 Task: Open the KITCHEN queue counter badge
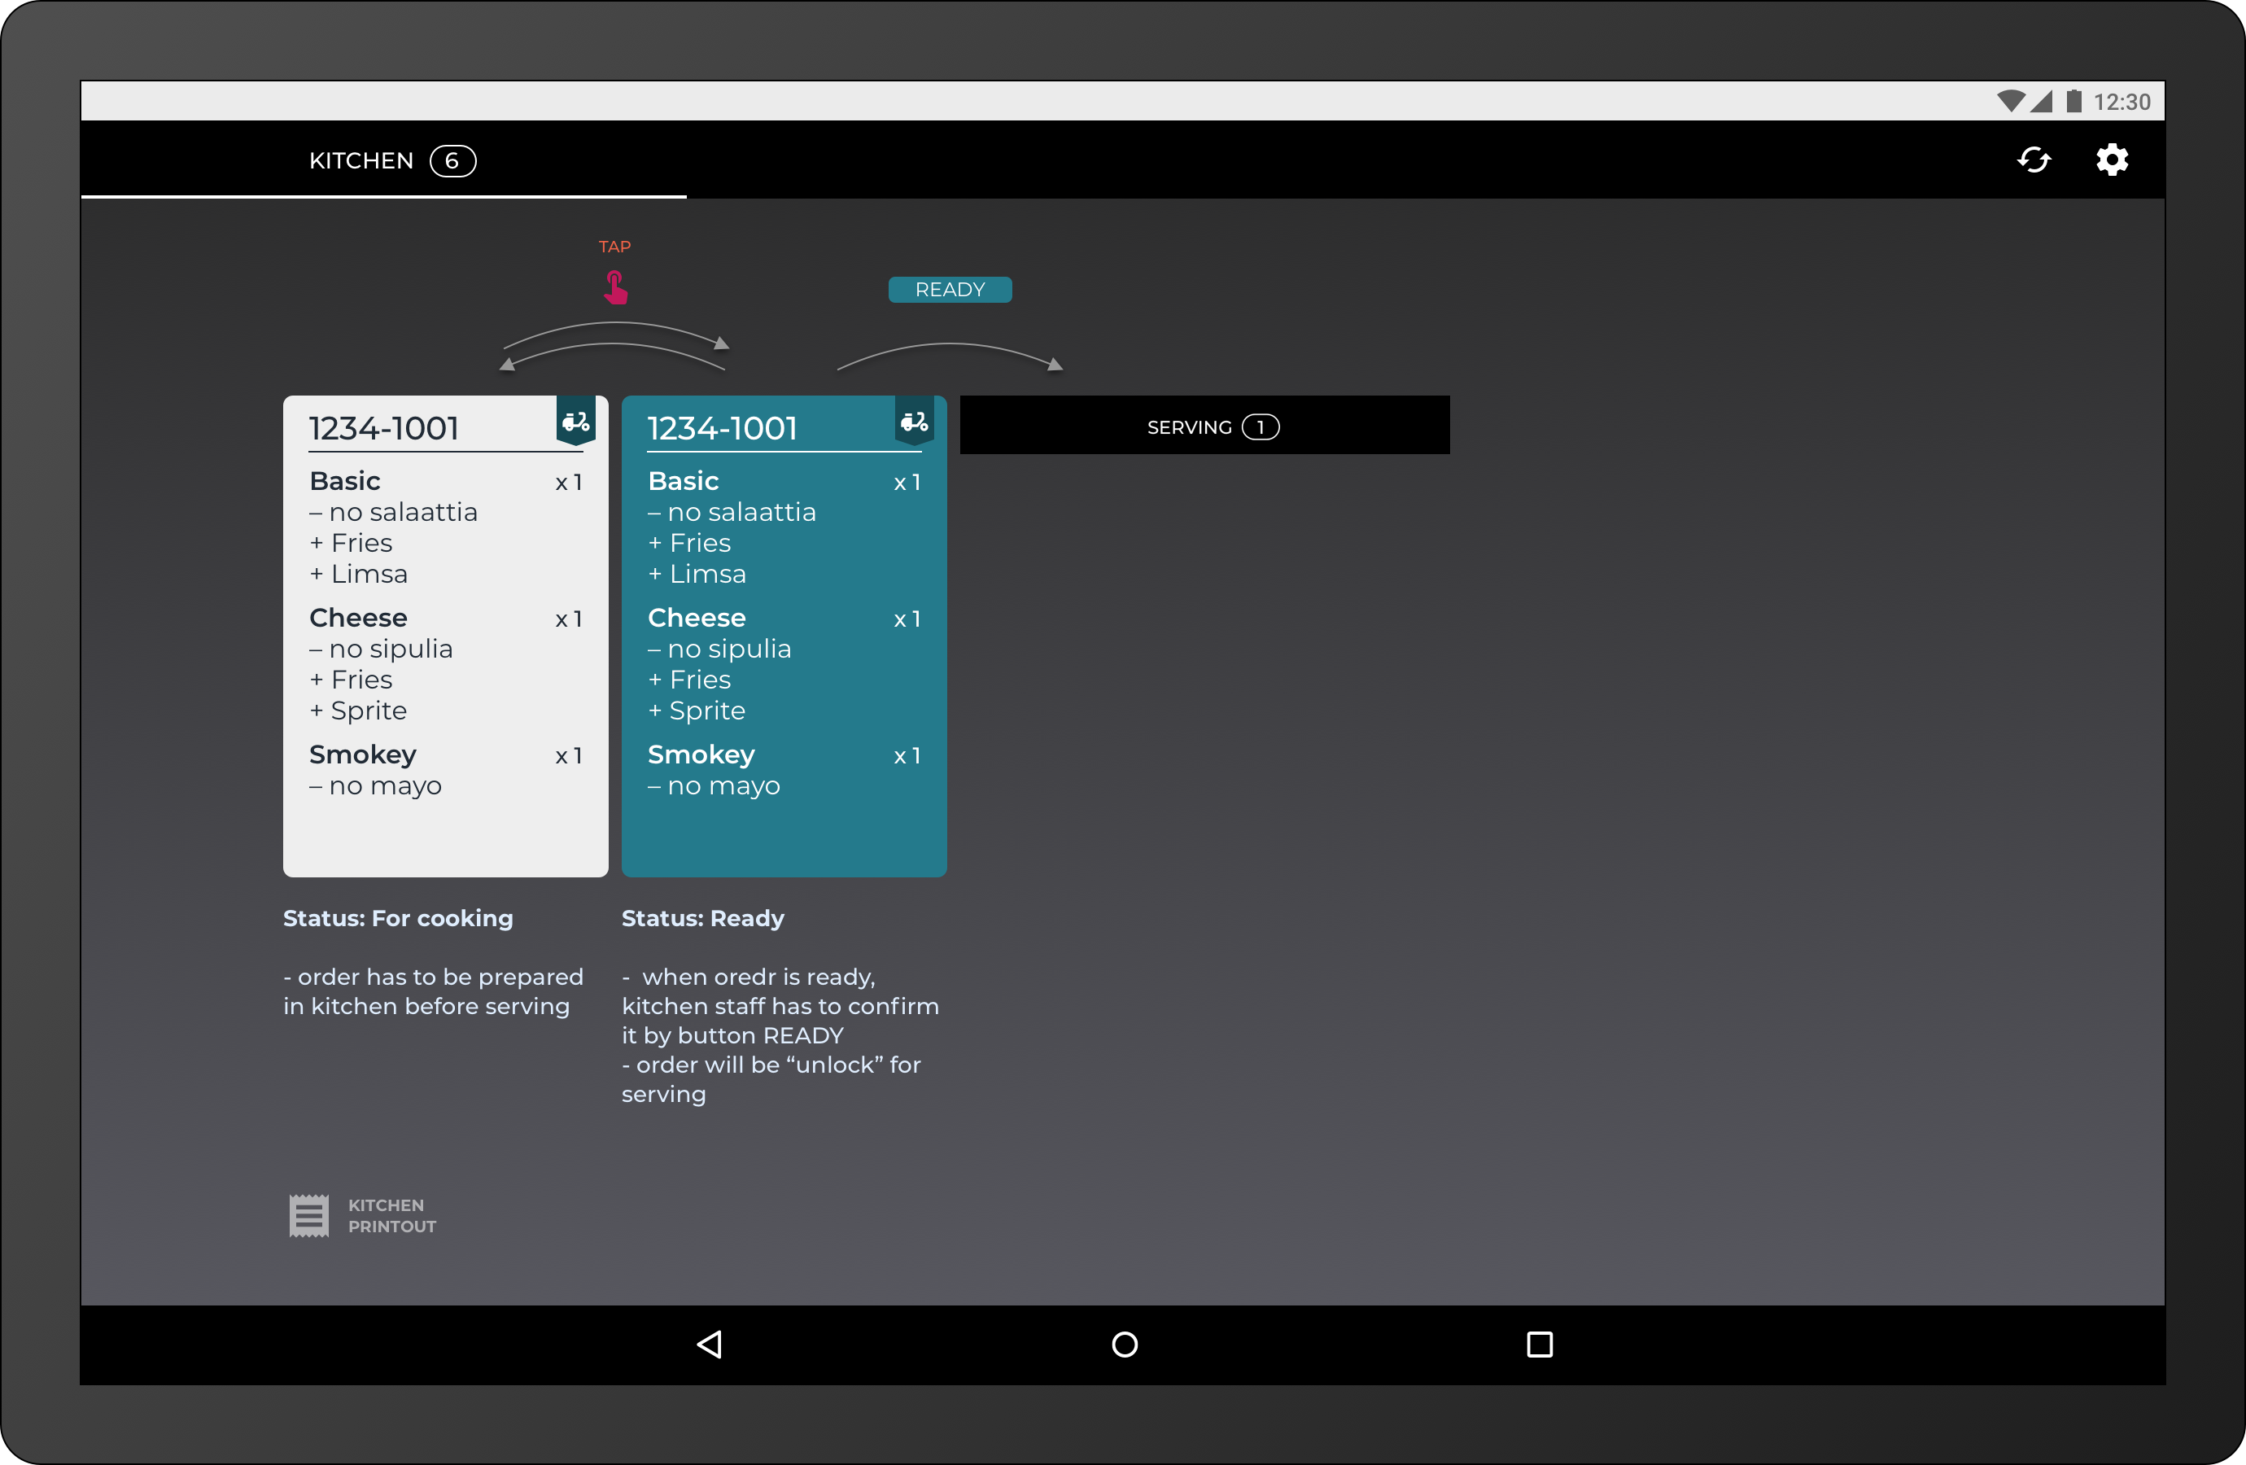pyautogui.click(x=452, y=160)
